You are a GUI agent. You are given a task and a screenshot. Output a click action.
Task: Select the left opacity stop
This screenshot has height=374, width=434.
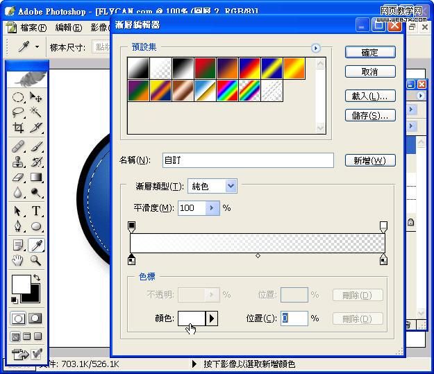[x=132, y=227]
